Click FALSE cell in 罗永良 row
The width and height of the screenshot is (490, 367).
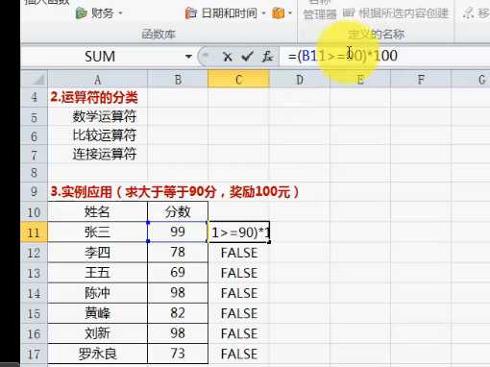coord(238,354)
